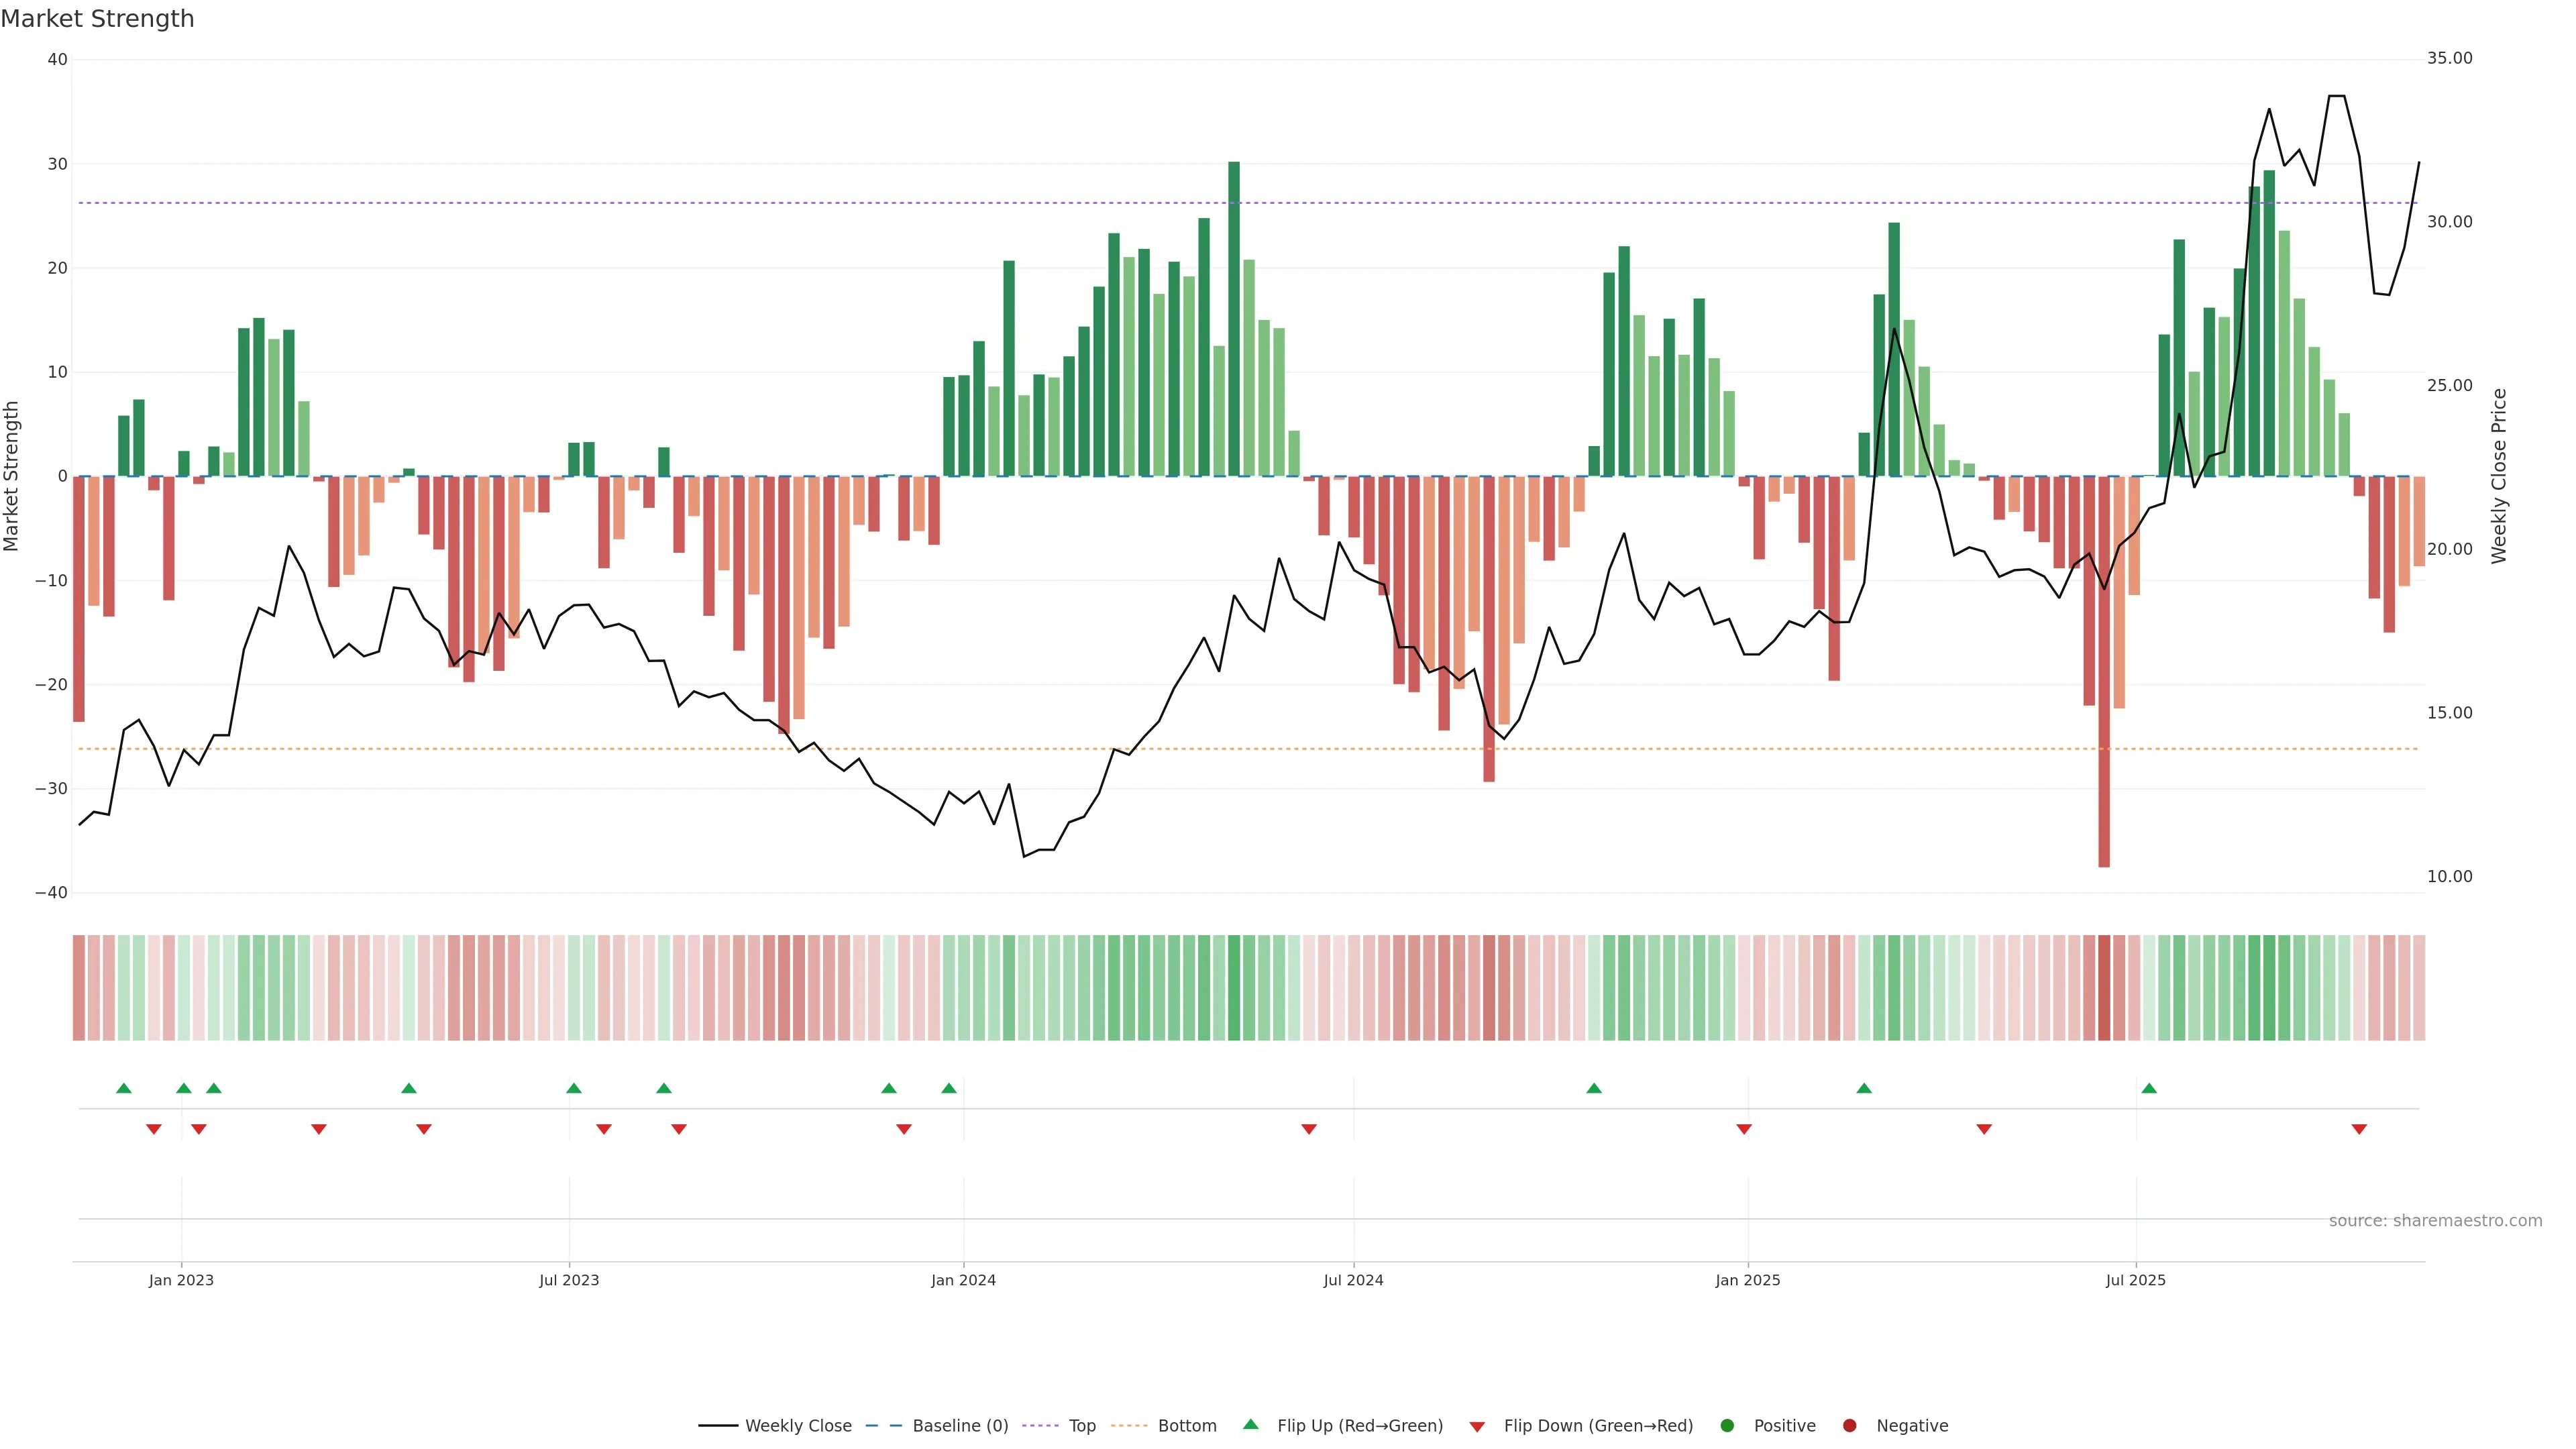Click the red Negative circle in legend

point(1849,1426)
